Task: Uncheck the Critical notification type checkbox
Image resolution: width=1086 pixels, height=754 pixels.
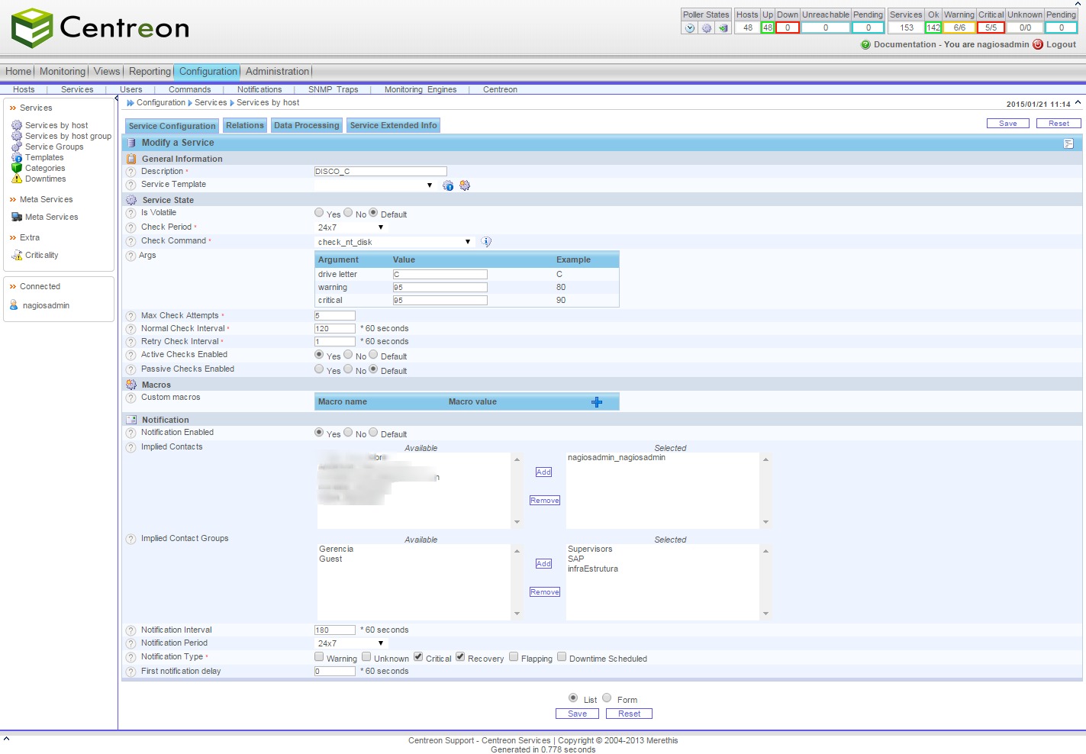Action: pos(418,657)
